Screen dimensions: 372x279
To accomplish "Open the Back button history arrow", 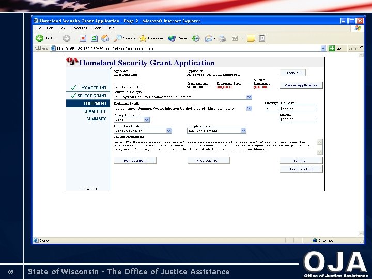I will click(57, 38).
